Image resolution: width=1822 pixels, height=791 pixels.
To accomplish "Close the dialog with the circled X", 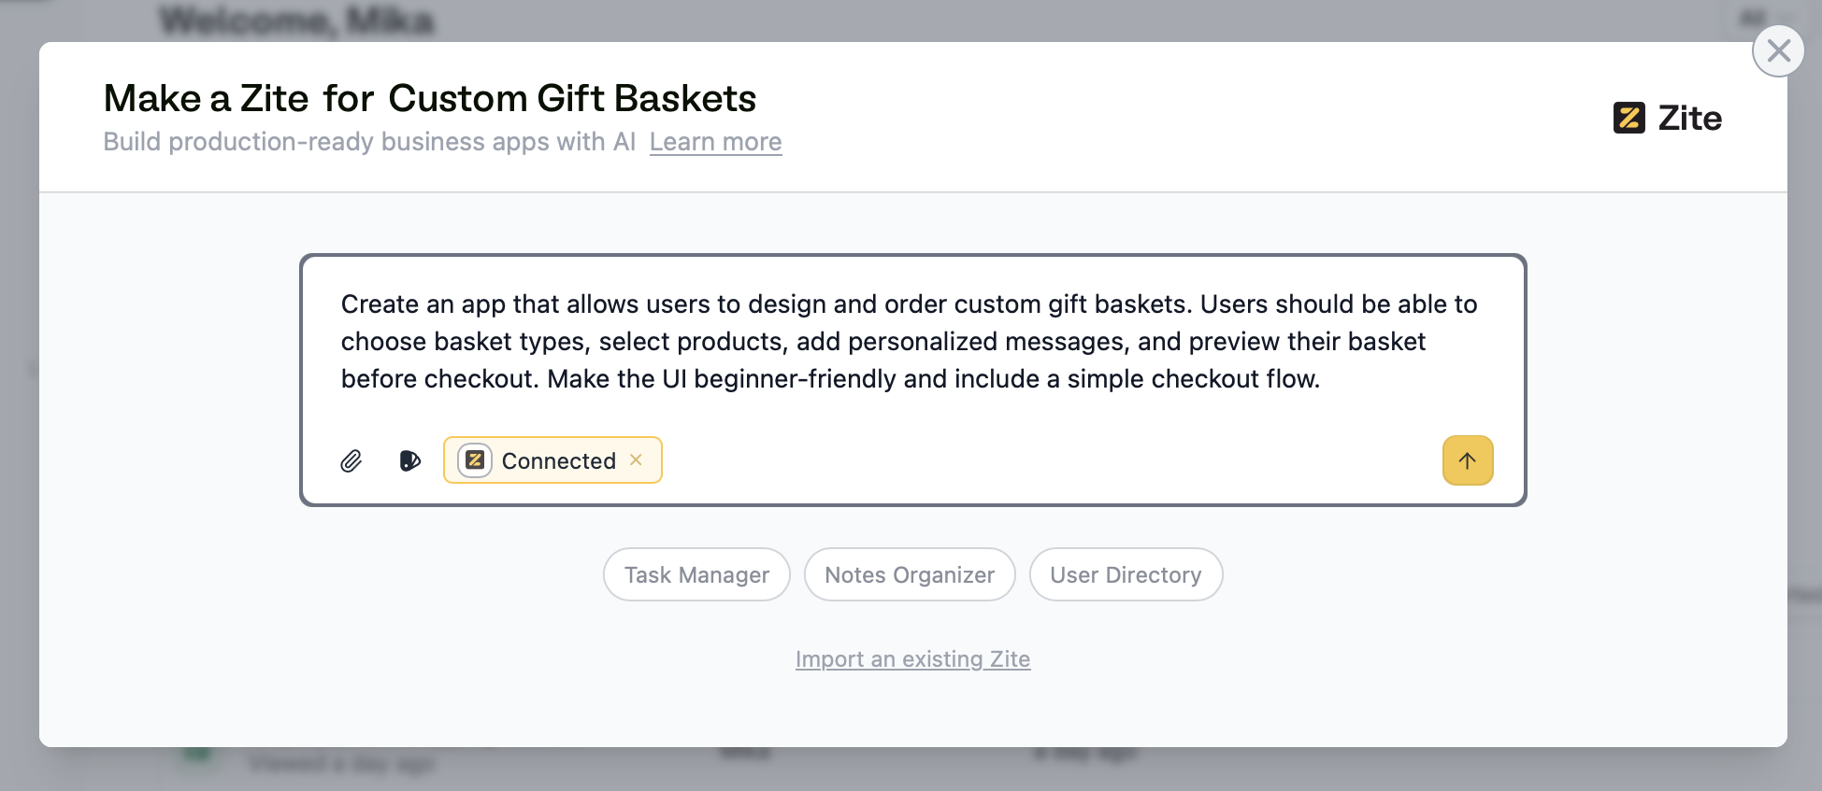I will pyautogui.click(x=1778, y=50).
